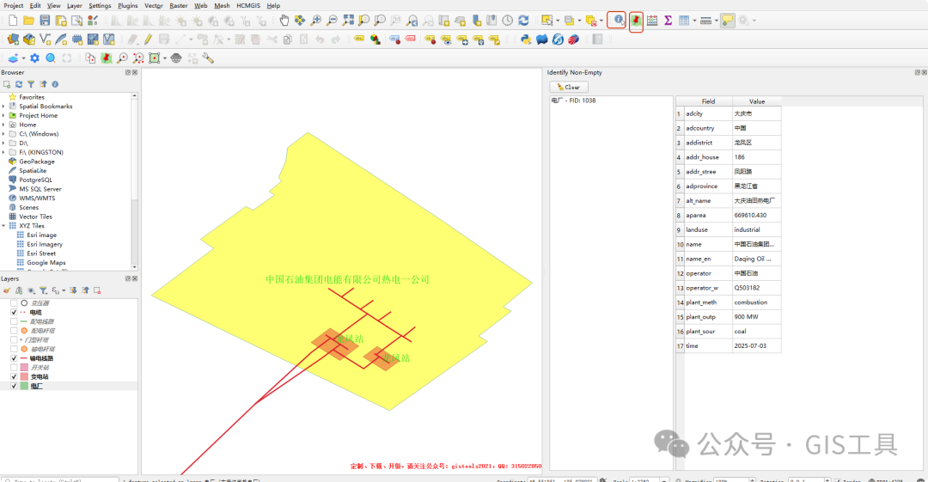
Task: Collapse the XYZ Tiles node
Action: [3, 226]
